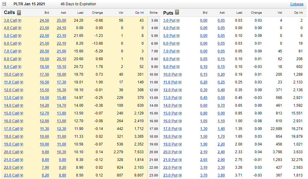
Task: Open the 16.0 Put option link
Action: point(170,121)
